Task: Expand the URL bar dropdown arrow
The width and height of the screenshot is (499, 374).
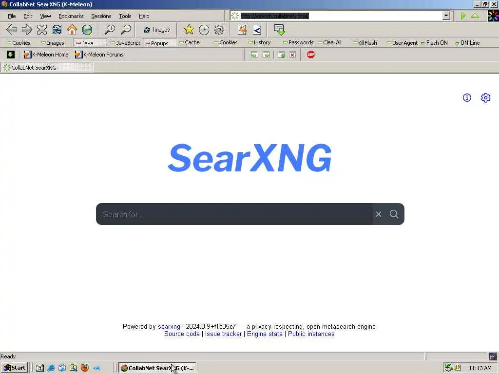Action: [446, 16]
